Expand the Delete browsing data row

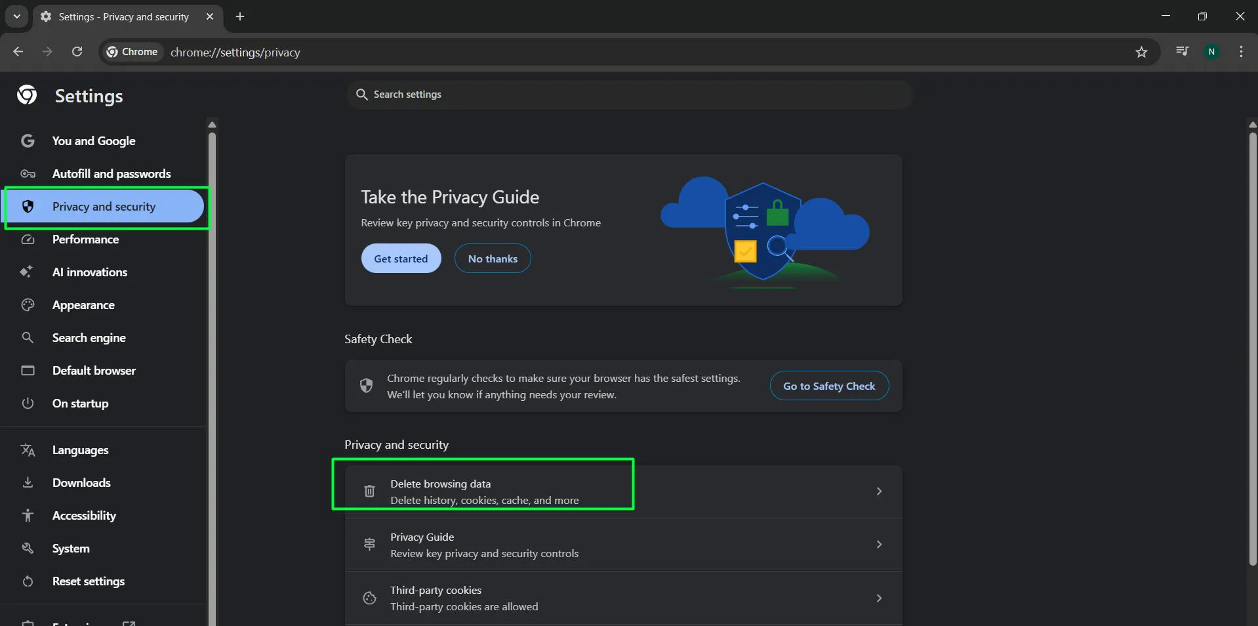(879, 491)
